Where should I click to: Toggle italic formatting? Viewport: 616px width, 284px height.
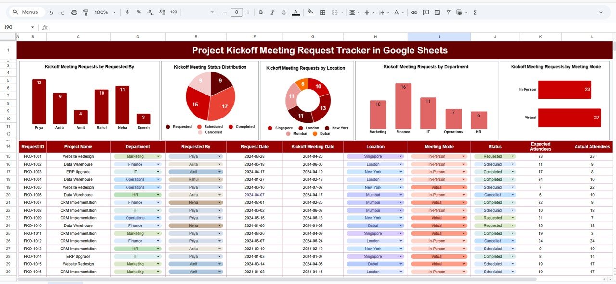tap(272, 12)
